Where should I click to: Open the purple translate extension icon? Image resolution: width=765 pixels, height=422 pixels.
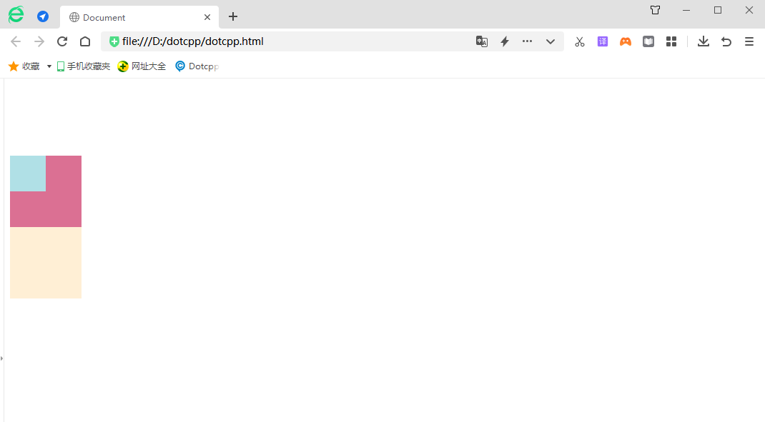click(603, 41)
